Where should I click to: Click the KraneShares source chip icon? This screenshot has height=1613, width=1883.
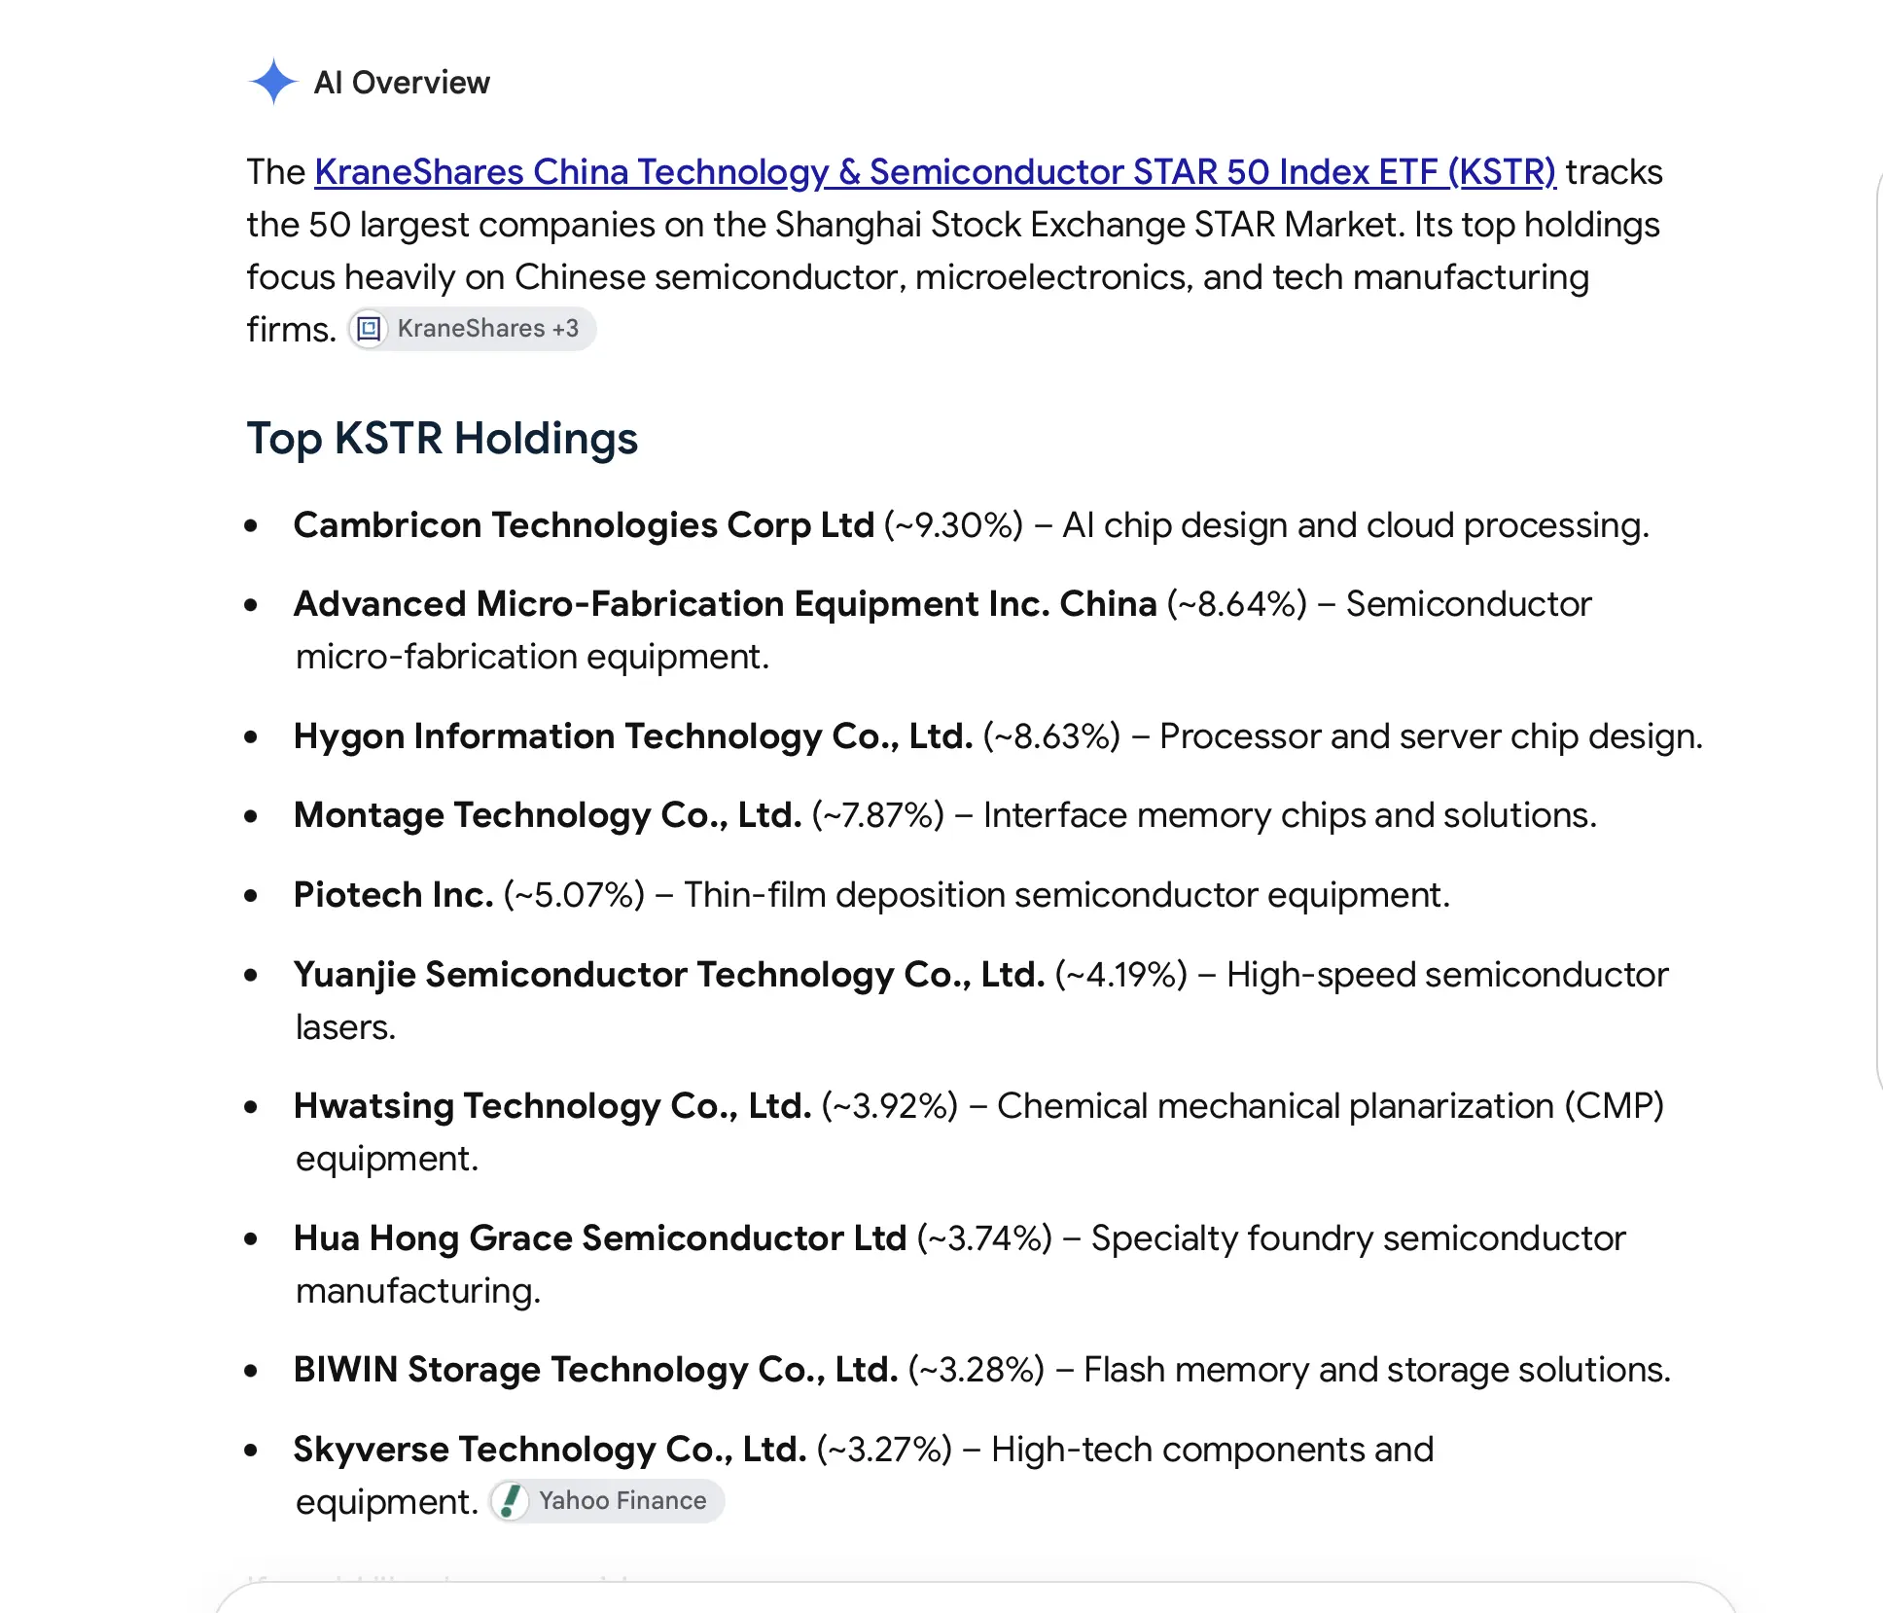pyautogui.click(x=369, y=329)
